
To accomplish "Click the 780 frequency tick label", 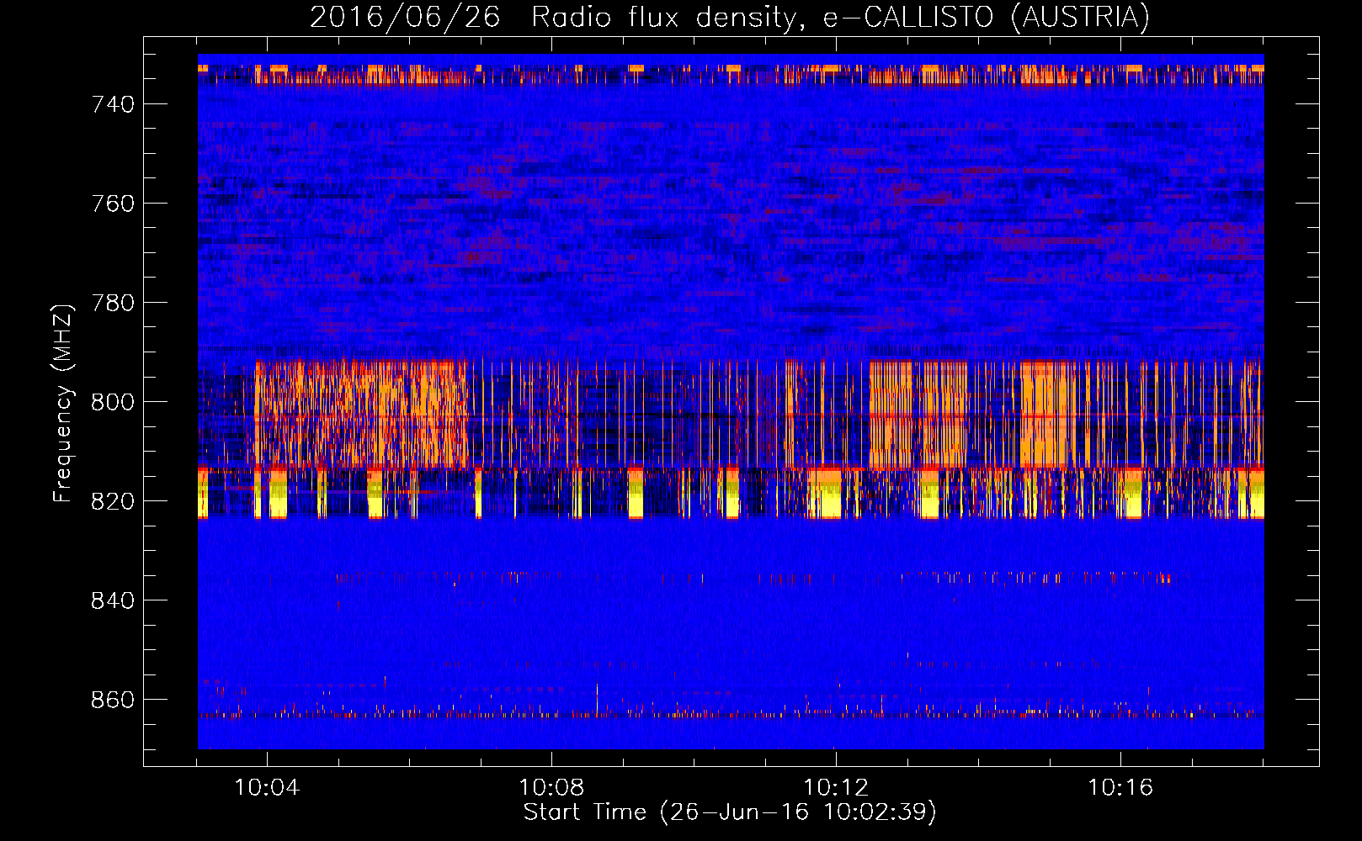I will coord(113,303).
